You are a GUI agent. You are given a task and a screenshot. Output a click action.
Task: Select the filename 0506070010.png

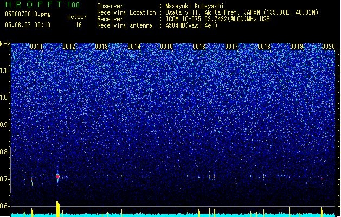(28, 14)
